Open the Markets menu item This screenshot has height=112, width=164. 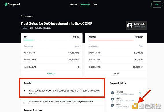[x=74, y=5]
